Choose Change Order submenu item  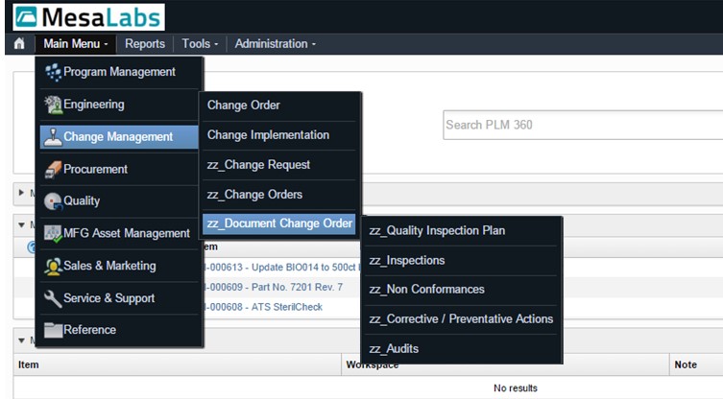279,106
